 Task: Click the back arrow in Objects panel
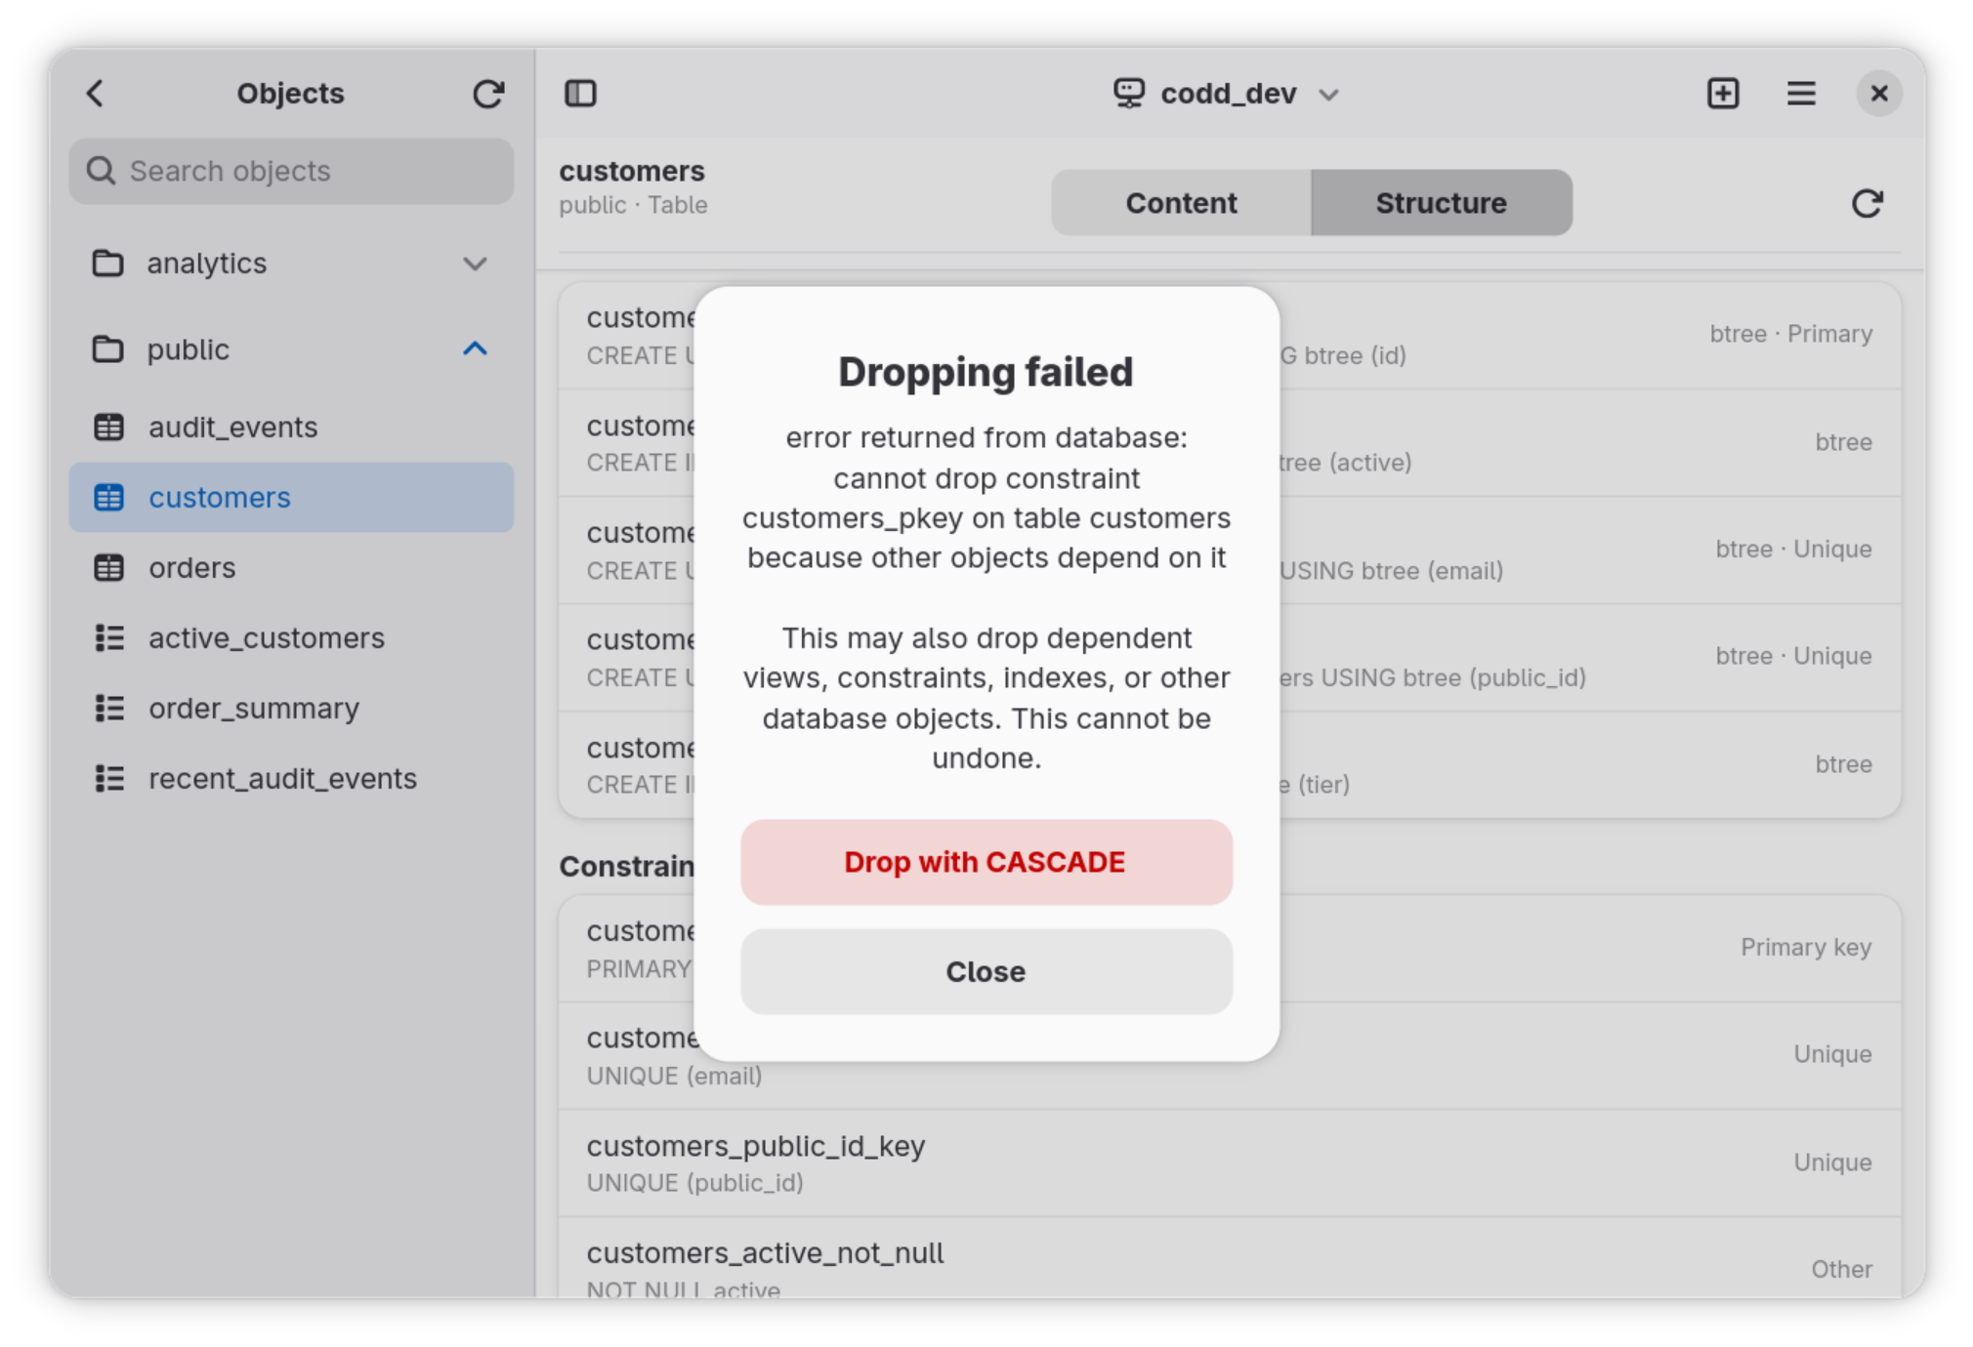95,94
